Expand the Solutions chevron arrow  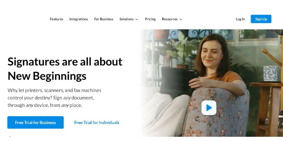click(137, 19)
